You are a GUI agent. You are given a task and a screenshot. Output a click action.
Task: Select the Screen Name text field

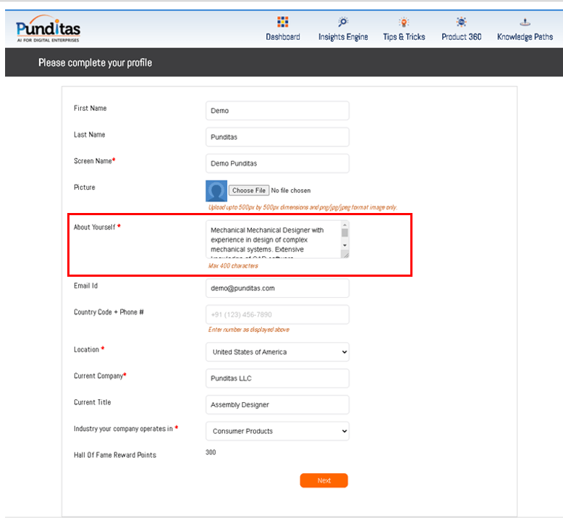pyautogui.click(x=277, y=164)
